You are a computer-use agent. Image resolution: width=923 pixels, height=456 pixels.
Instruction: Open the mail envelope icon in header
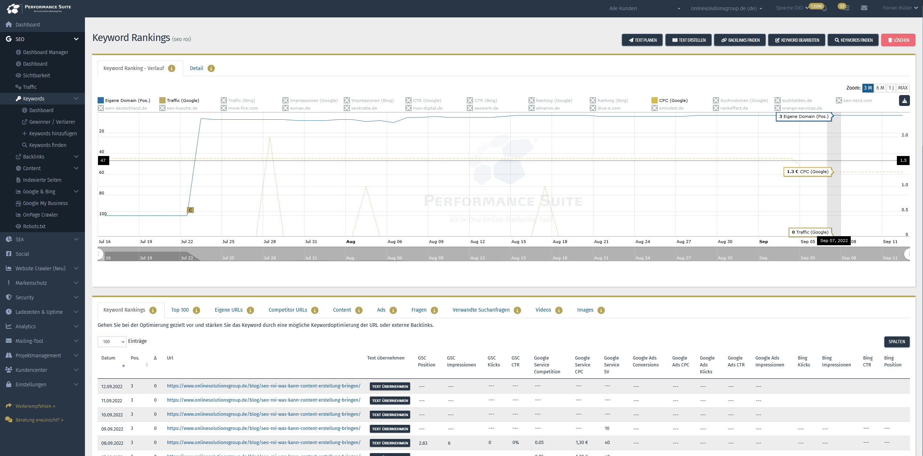[x=864, y=8]
